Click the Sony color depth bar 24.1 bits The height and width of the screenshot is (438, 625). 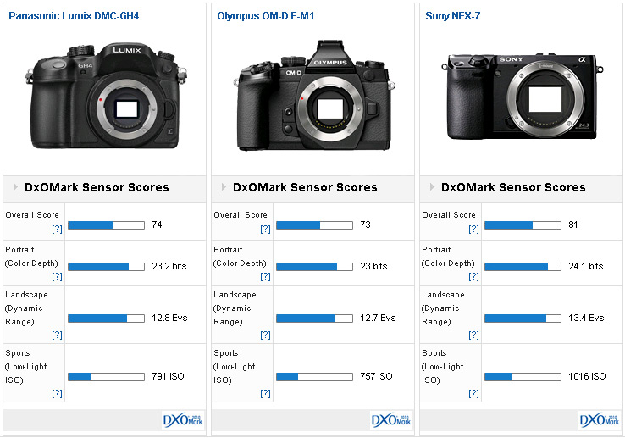(523, 267)
